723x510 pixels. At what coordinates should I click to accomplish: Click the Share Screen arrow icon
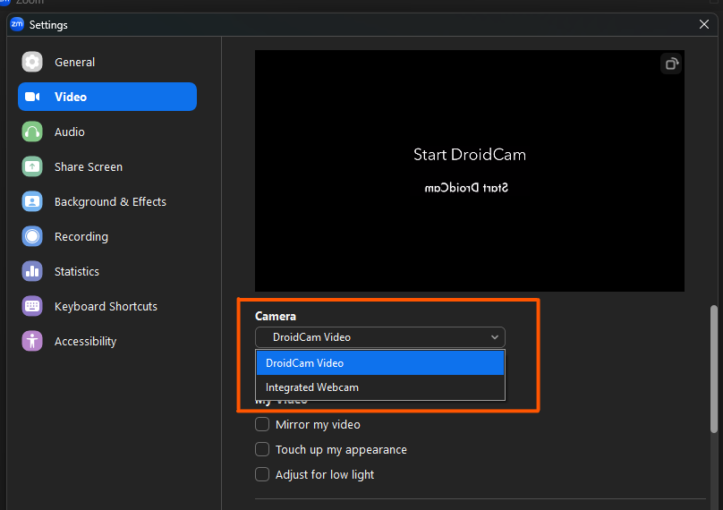pos(32,166)
